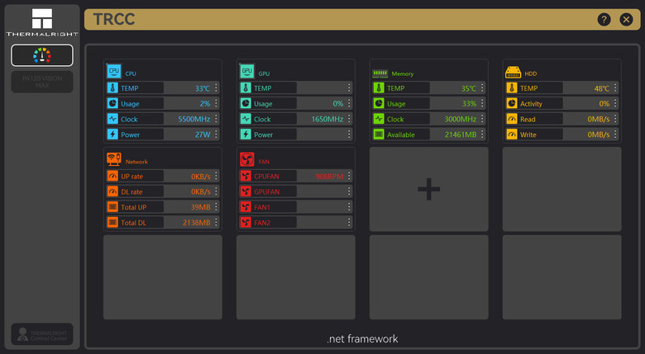This screenshot has width=645, height=354.
Task: Click the GPU TEMP thermometer icon
Action: [x=246, y=88]
